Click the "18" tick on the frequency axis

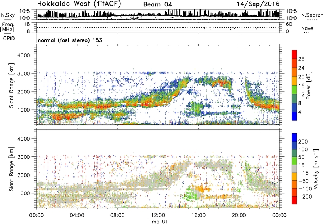pos(27,24)
